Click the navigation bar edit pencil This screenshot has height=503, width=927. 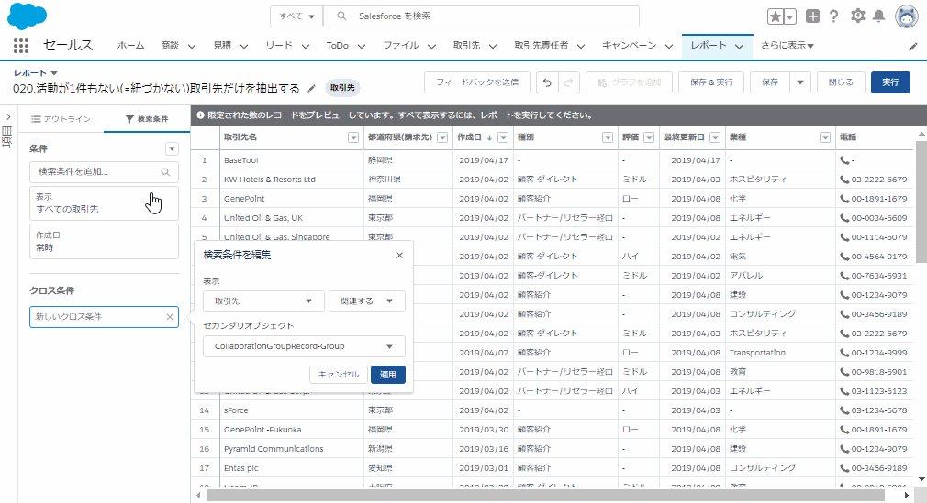coord(913,46)
